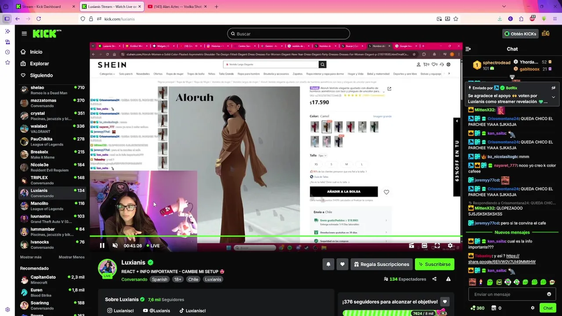Open the user profile avatar menu

coord(546,34)
